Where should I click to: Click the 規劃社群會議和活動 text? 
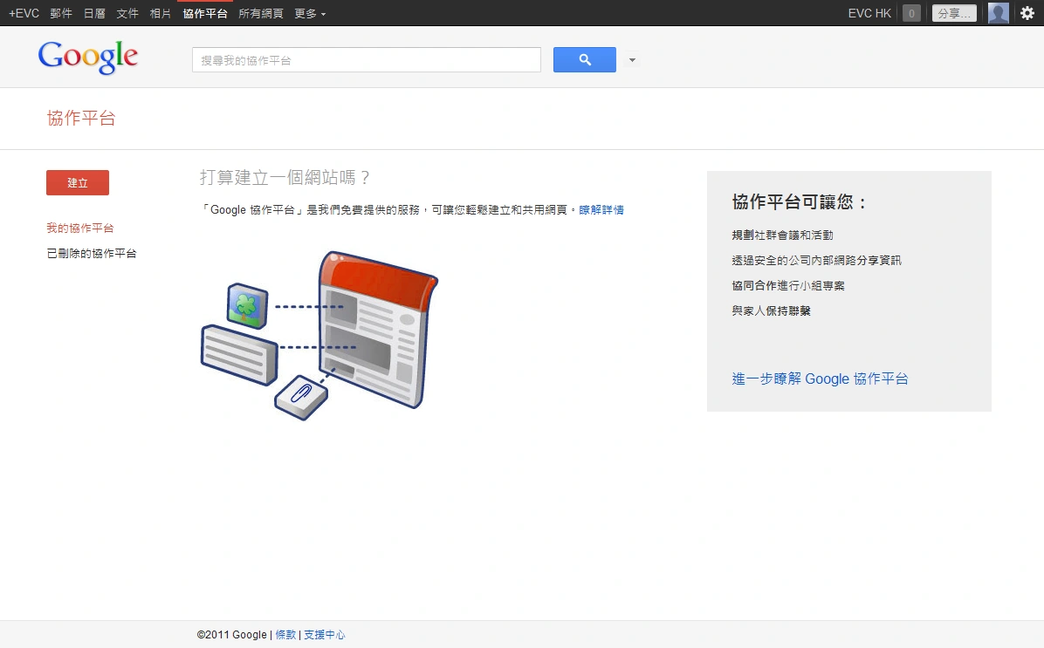pyautogui.click(x=782, y=235)
